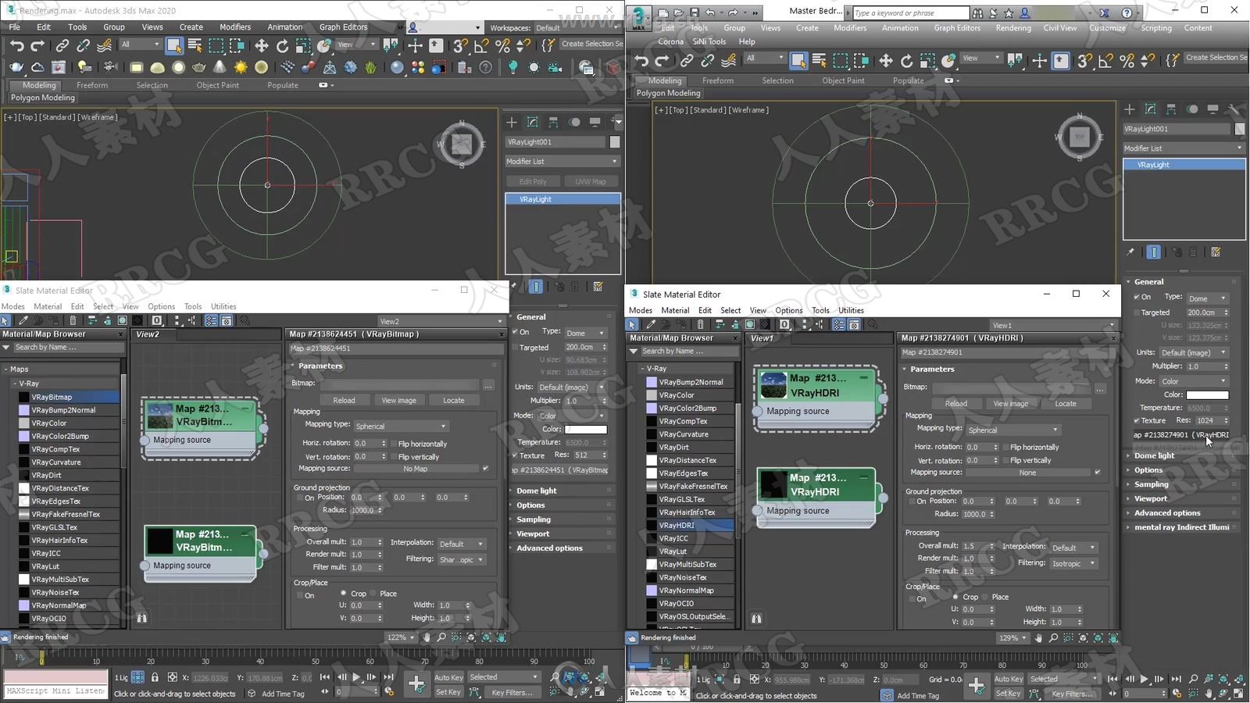Select the Select and Rotate tool in left window
1250x703 pixels.
tap(282, 45)
